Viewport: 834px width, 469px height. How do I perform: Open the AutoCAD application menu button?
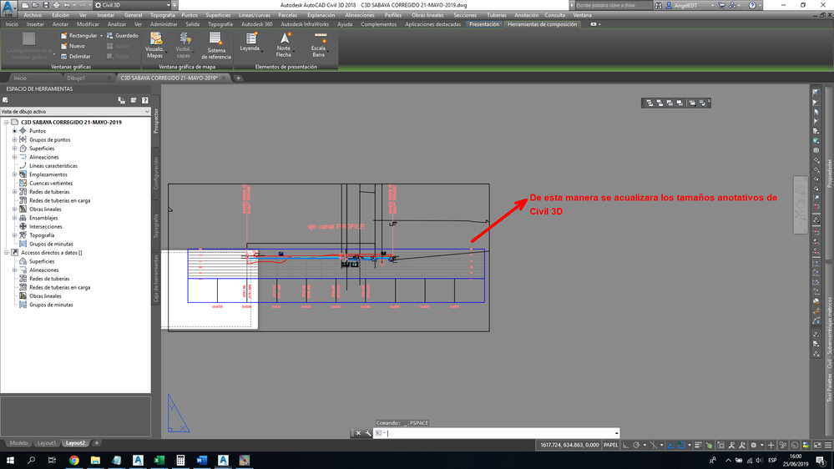[x=8, y=8]
